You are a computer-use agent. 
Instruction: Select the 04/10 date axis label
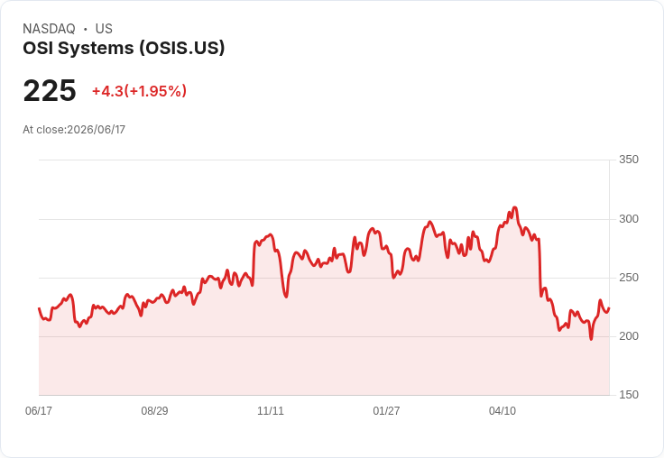tap(503, 410)
